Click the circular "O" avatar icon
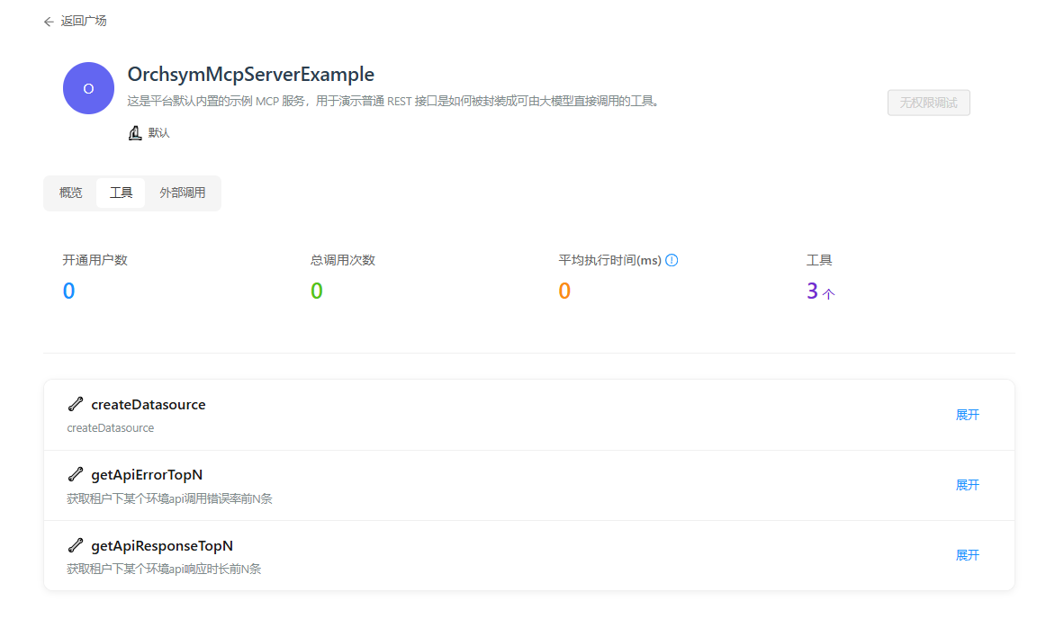The width and height of the screenshot is (1055, 637). [87, 88]
